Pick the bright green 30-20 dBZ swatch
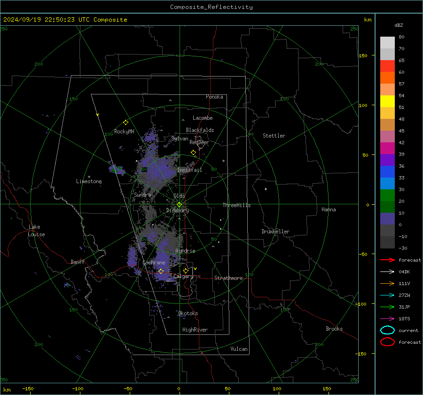 pos(387,195)
